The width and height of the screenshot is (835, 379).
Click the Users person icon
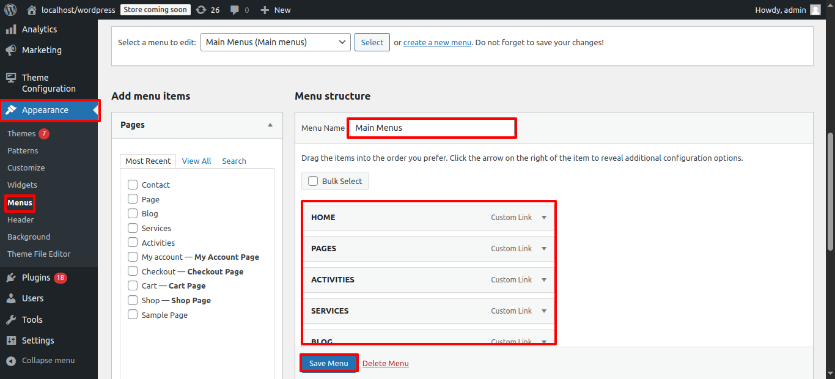(11, 298)
